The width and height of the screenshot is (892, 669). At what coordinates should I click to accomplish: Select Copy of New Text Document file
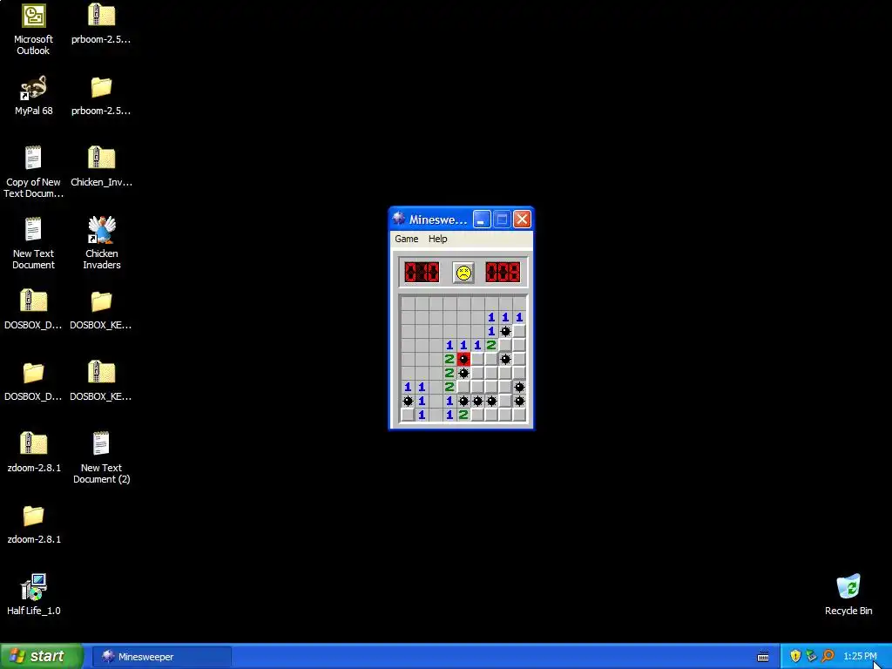tap(34, 159)
